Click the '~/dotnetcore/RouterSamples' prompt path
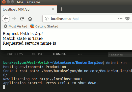 [76, 63]
